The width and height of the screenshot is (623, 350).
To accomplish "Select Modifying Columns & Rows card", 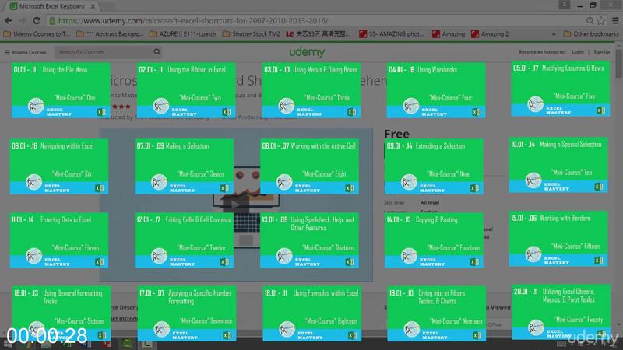I will (560, 89).
